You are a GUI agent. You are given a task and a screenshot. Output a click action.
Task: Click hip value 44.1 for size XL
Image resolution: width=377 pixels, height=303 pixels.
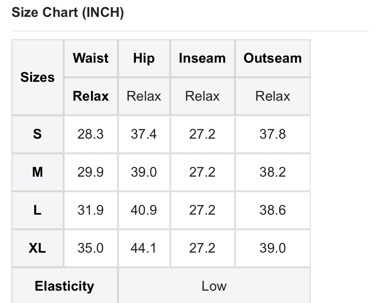[144, 248]
